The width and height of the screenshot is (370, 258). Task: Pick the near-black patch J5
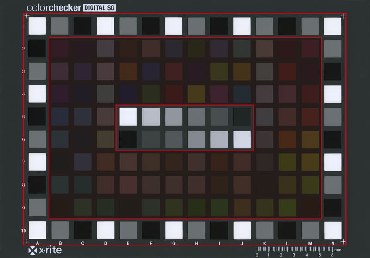point(242,117)
